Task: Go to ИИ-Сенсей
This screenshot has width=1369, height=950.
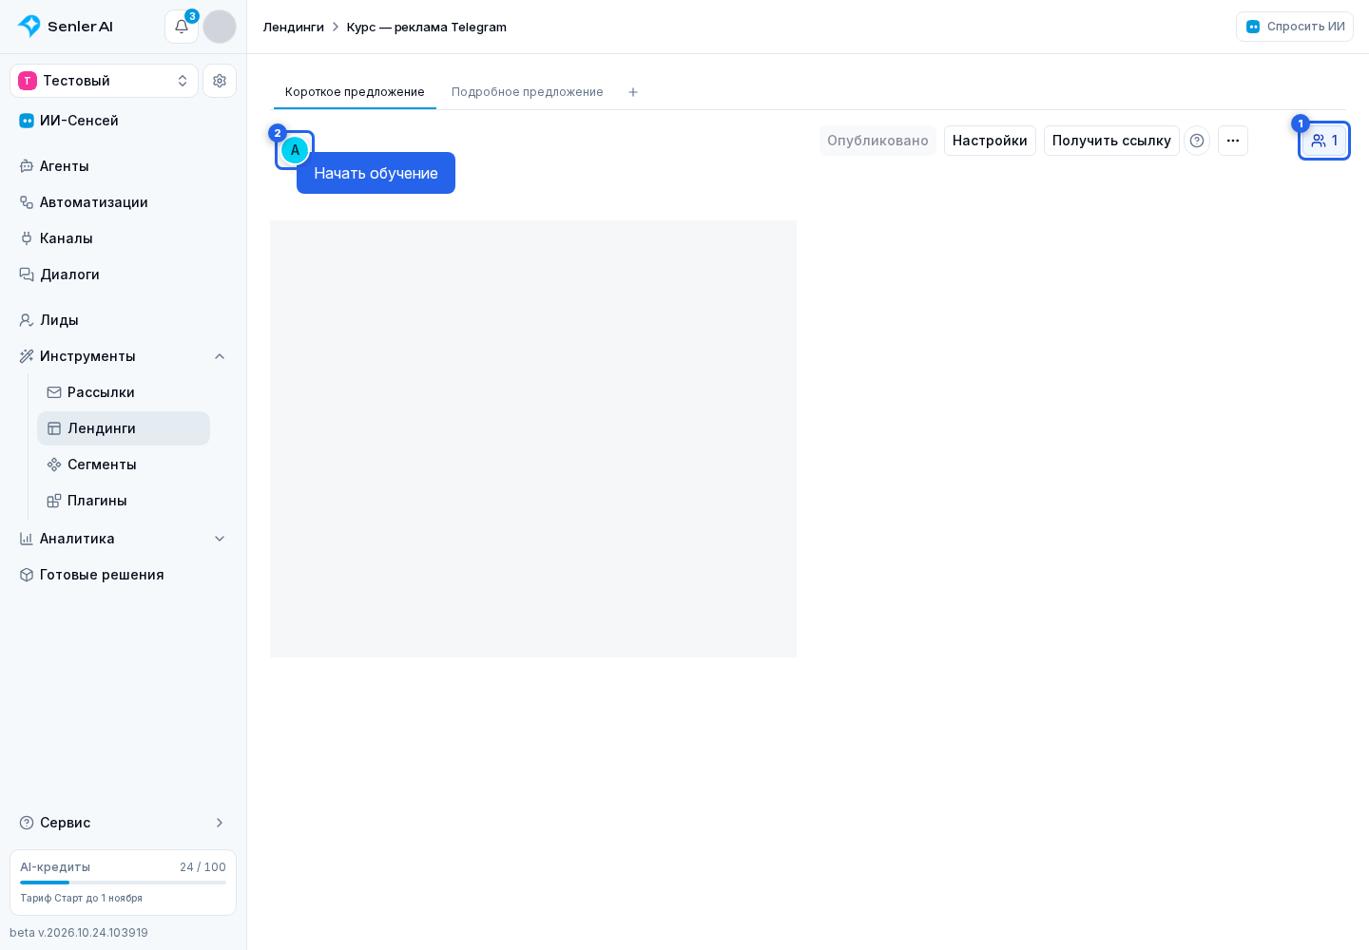Action: tap(123, 121)
